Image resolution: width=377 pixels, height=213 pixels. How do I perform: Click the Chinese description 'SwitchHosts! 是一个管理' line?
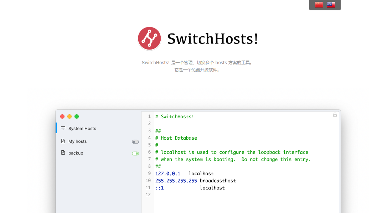(197, 62)
